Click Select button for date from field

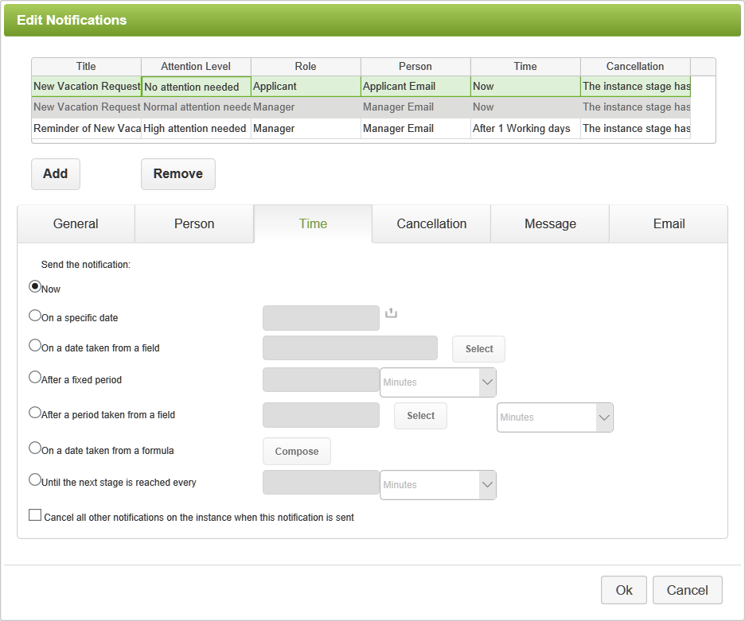click(479, 349)
